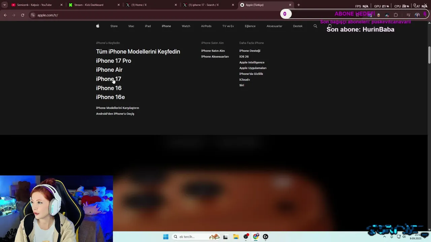Open the Store menu item
The height and width of the screenshot is (242, 431).
point(114,26)
